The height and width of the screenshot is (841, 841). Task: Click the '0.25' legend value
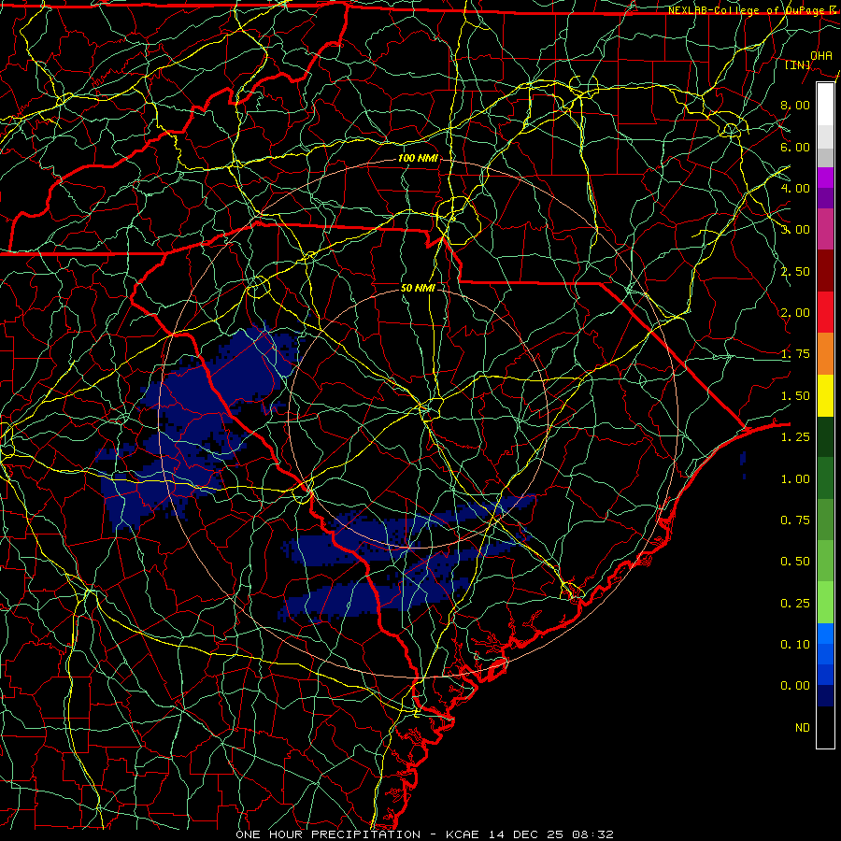tap(795, 604)
